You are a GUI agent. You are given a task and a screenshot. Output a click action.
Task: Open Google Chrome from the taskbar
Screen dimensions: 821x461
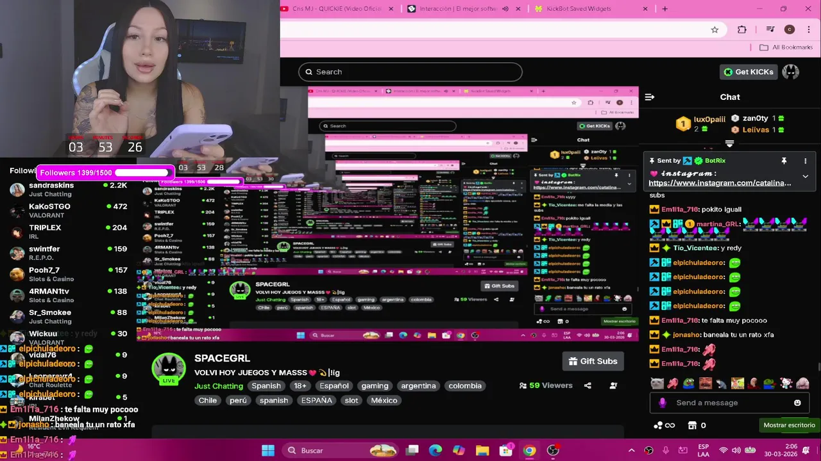pyautogui.click(x=529, y=450)
